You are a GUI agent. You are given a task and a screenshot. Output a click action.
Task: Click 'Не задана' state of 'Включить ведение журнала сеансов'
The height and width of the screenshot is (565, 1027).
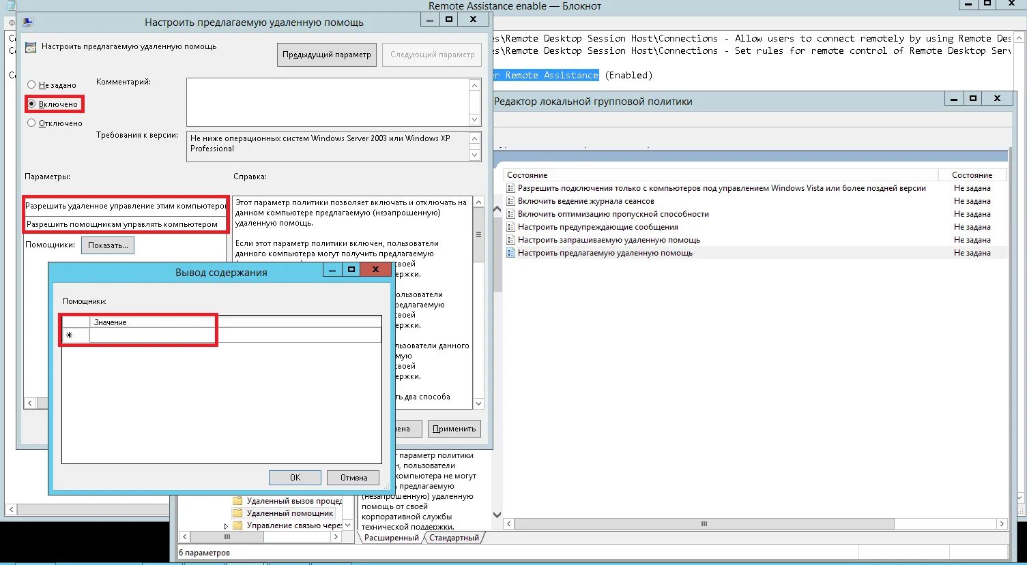pos(972,201)
